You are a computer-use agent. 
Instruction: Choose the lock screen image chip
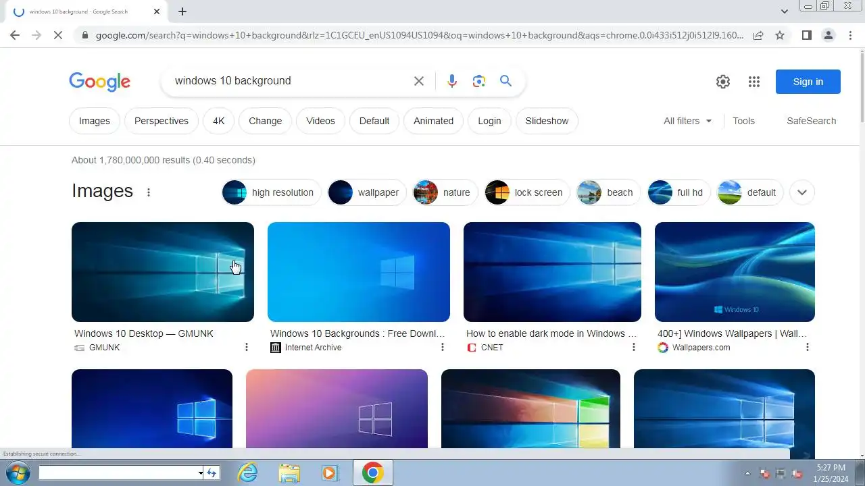[527, 192]
